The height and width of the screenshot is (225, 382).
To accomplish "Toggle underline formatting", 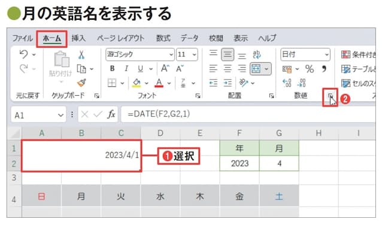I will click(140, 69).
